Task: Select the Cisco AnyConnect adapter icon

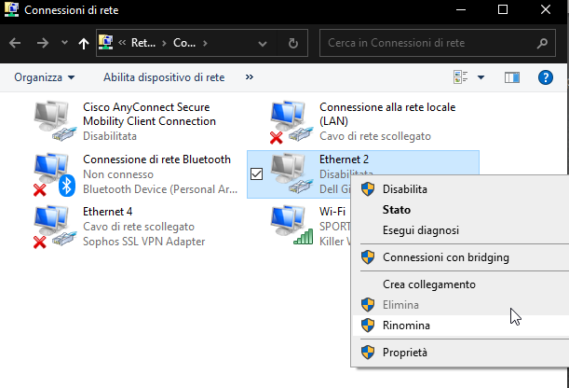Action: click(56, 121)
